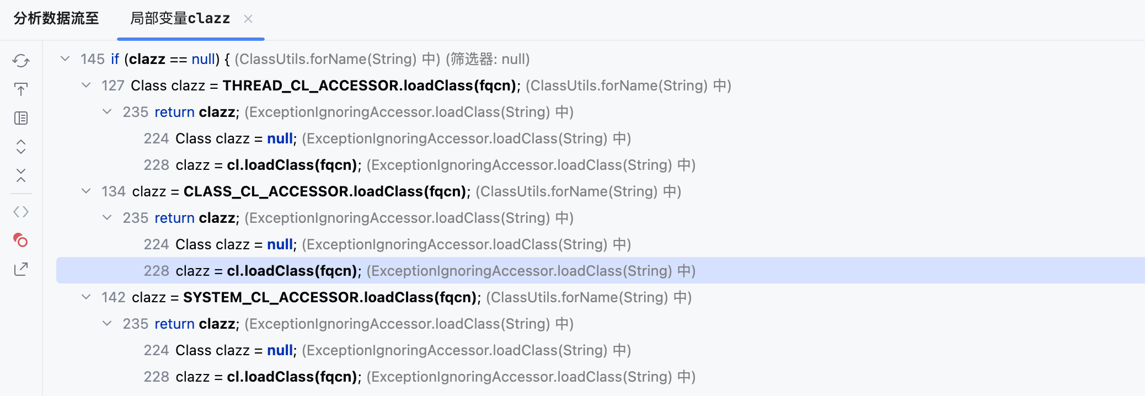The image size is (1145, 396).
Task: Click the angle-brackets code icon
Action: tap(21, 212)
